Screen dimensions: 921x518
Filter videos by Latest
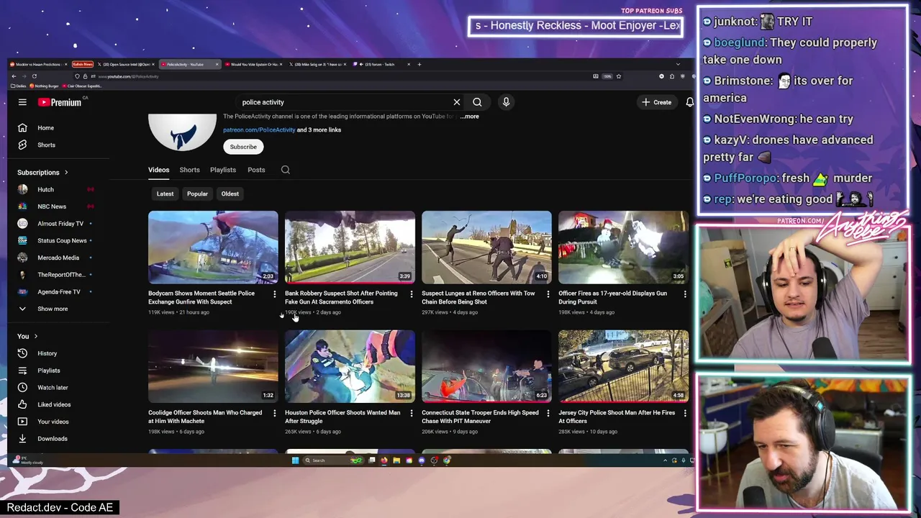[x=165, y=194]
